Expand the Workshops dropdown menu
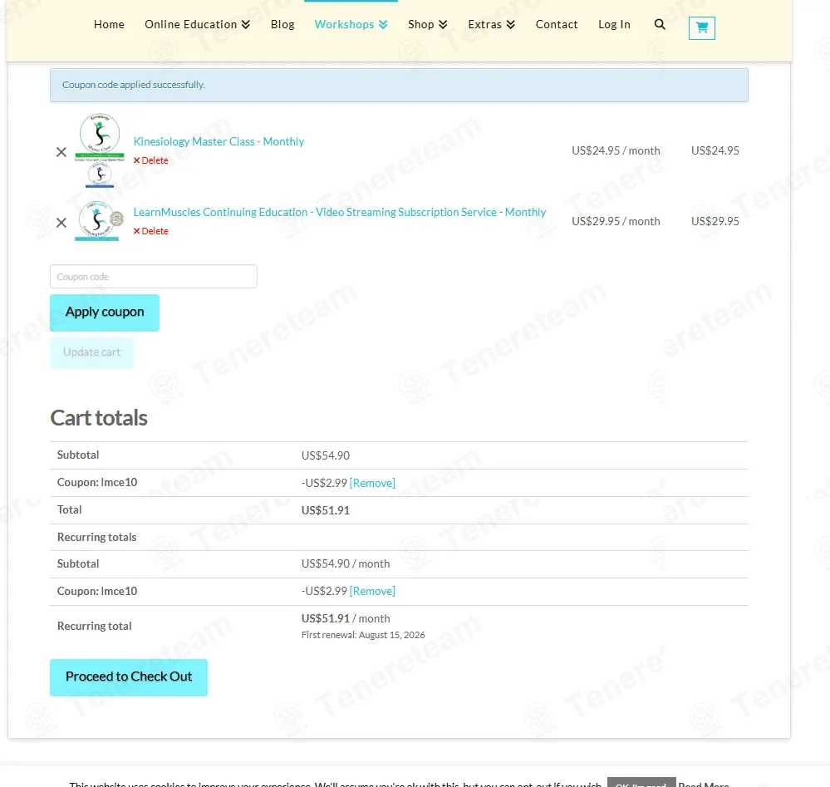This screenshot has width=830, height=787. click(x=351, y=24)
